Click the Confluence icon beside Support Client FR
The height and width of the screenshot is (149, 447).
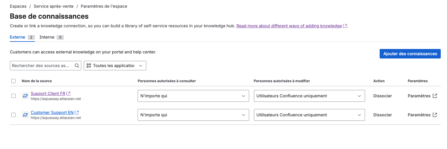[x=25, y=96]
